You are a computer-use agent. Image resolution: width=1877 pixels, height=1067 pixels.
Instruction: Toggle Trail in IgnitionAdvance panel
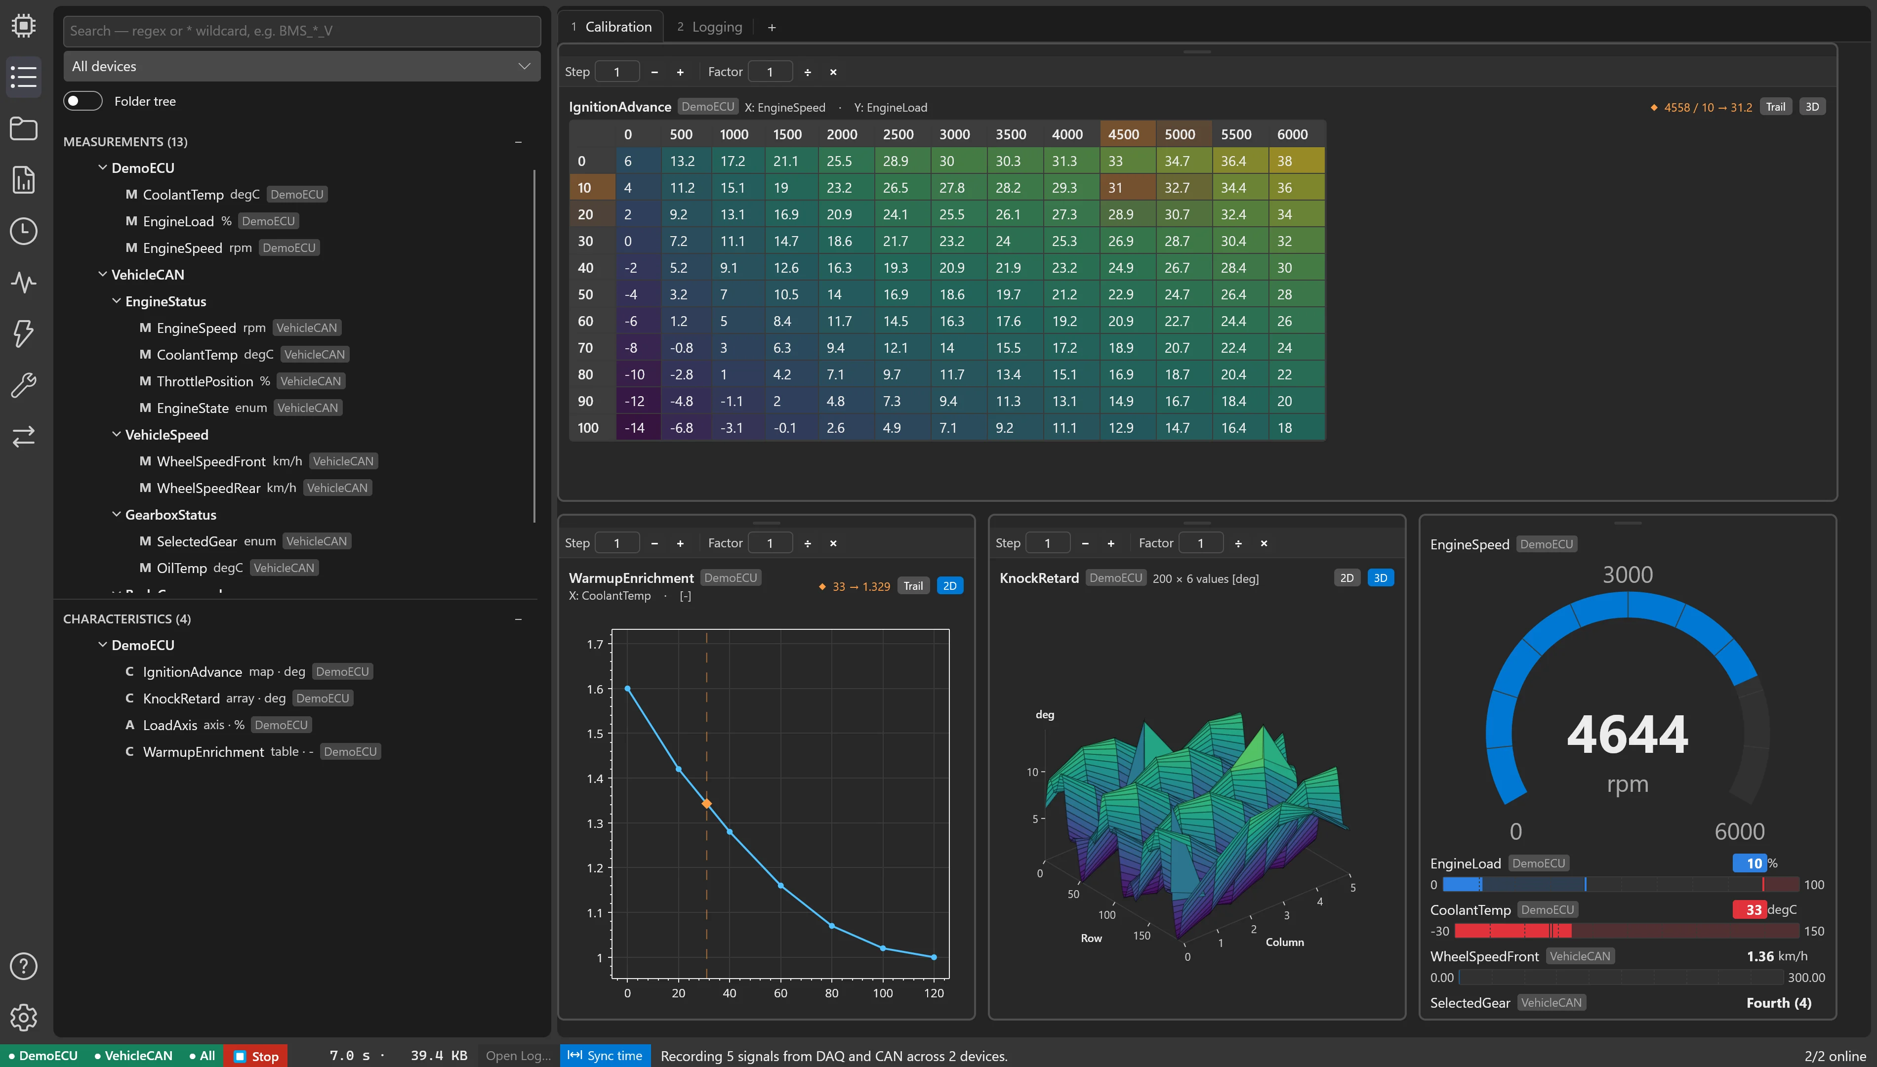pyautogui.click(x=1775, y=107)
